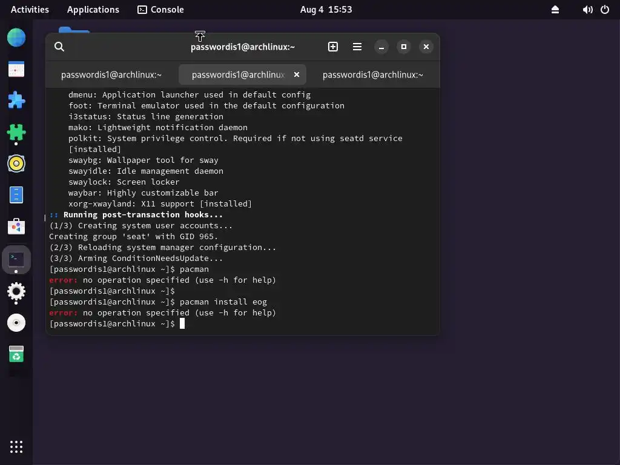This screenshot has height=465, width=620.
Task: Open the blue puzzle piece Extensions app
Action: (16, 100)
